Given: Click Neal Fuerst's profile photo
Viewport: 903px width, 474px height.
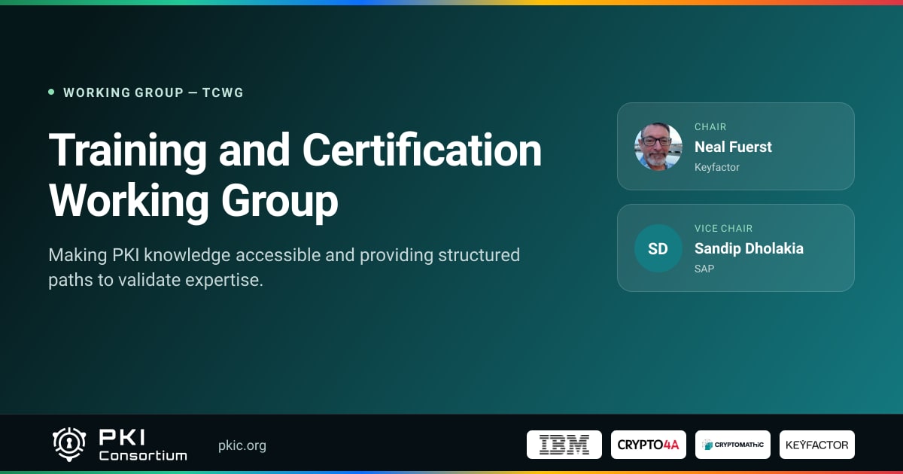Looking at the screenshot, I should pos(658,147).
